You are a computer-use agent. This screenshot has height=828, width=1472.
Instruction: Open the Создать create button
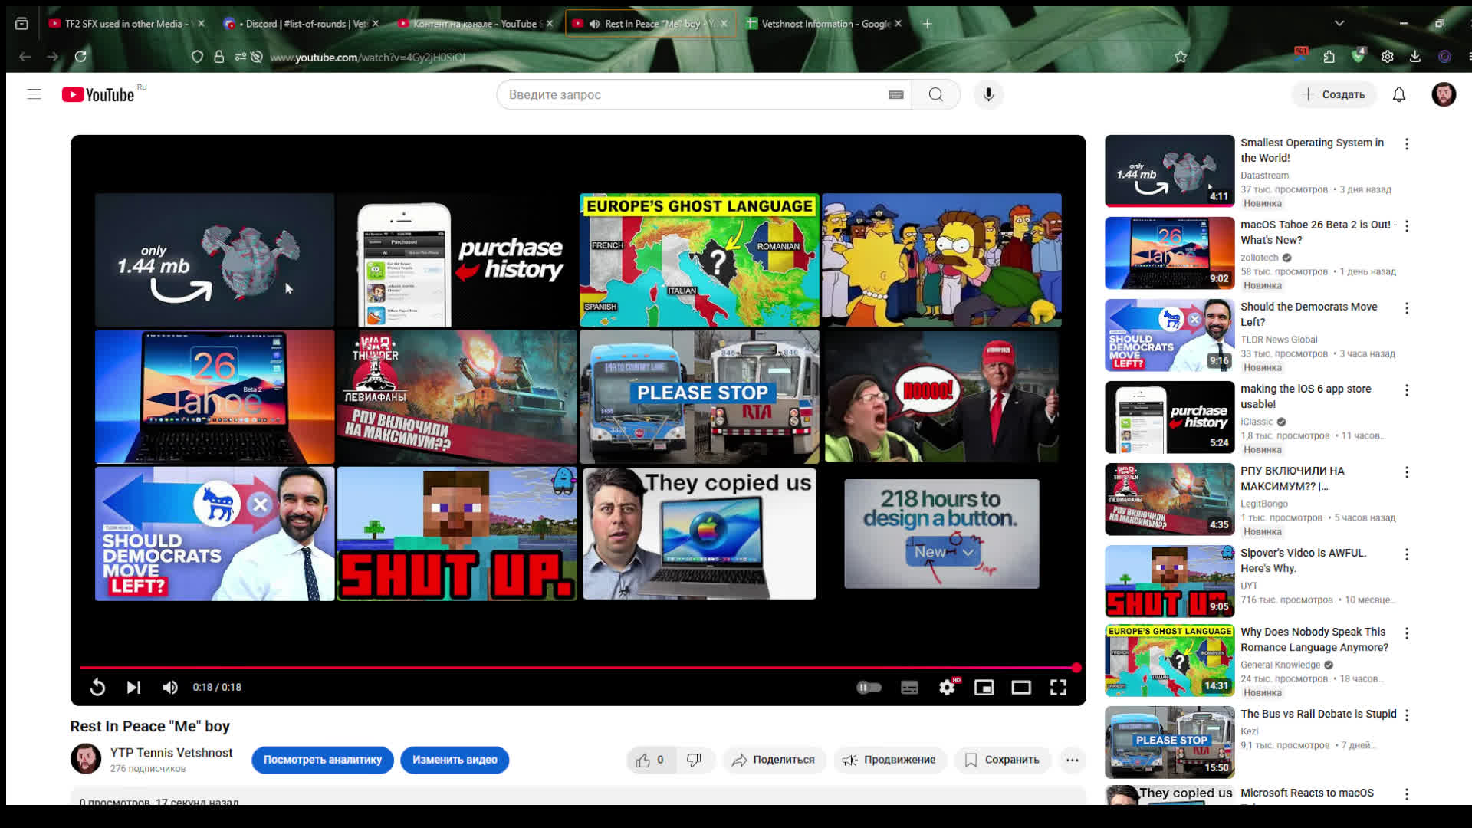(1333, 94)
